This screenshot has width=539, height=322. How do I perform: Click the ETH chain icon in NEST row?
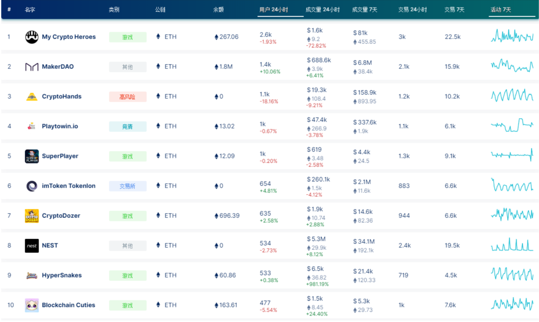[x=158, y=245]
